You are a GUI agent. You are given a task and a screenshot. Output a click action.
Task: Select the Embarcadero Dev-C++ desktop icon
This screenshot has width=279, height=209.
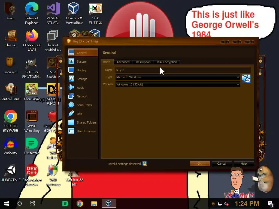pos(32,175)
